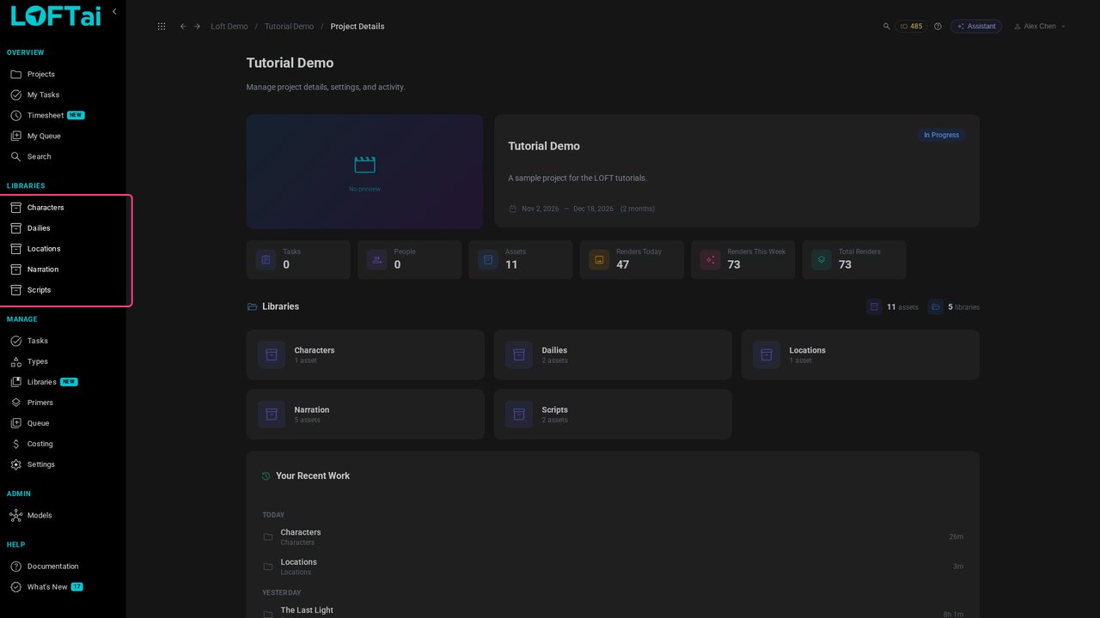Go to My Tasks in sidebar

(x=63, y=94)
